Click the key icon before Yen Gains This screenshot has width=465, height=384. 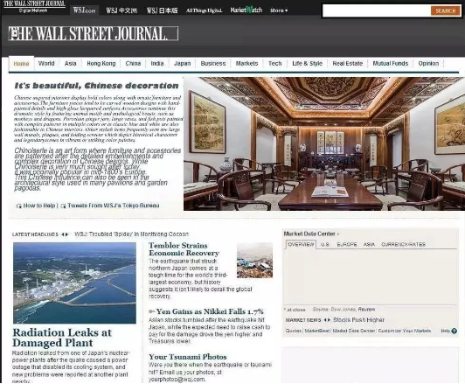pos(151,311)
